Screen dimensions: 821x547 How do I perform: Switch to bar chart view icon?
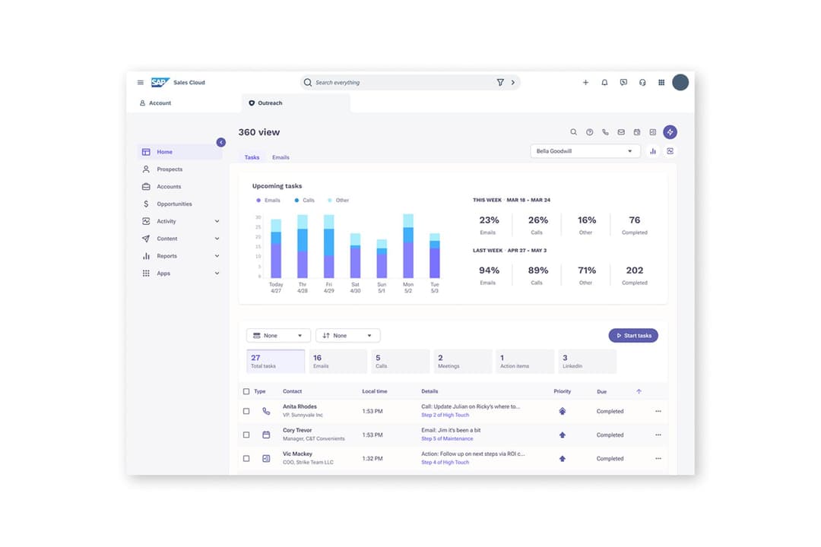click(x=652, y=150)
